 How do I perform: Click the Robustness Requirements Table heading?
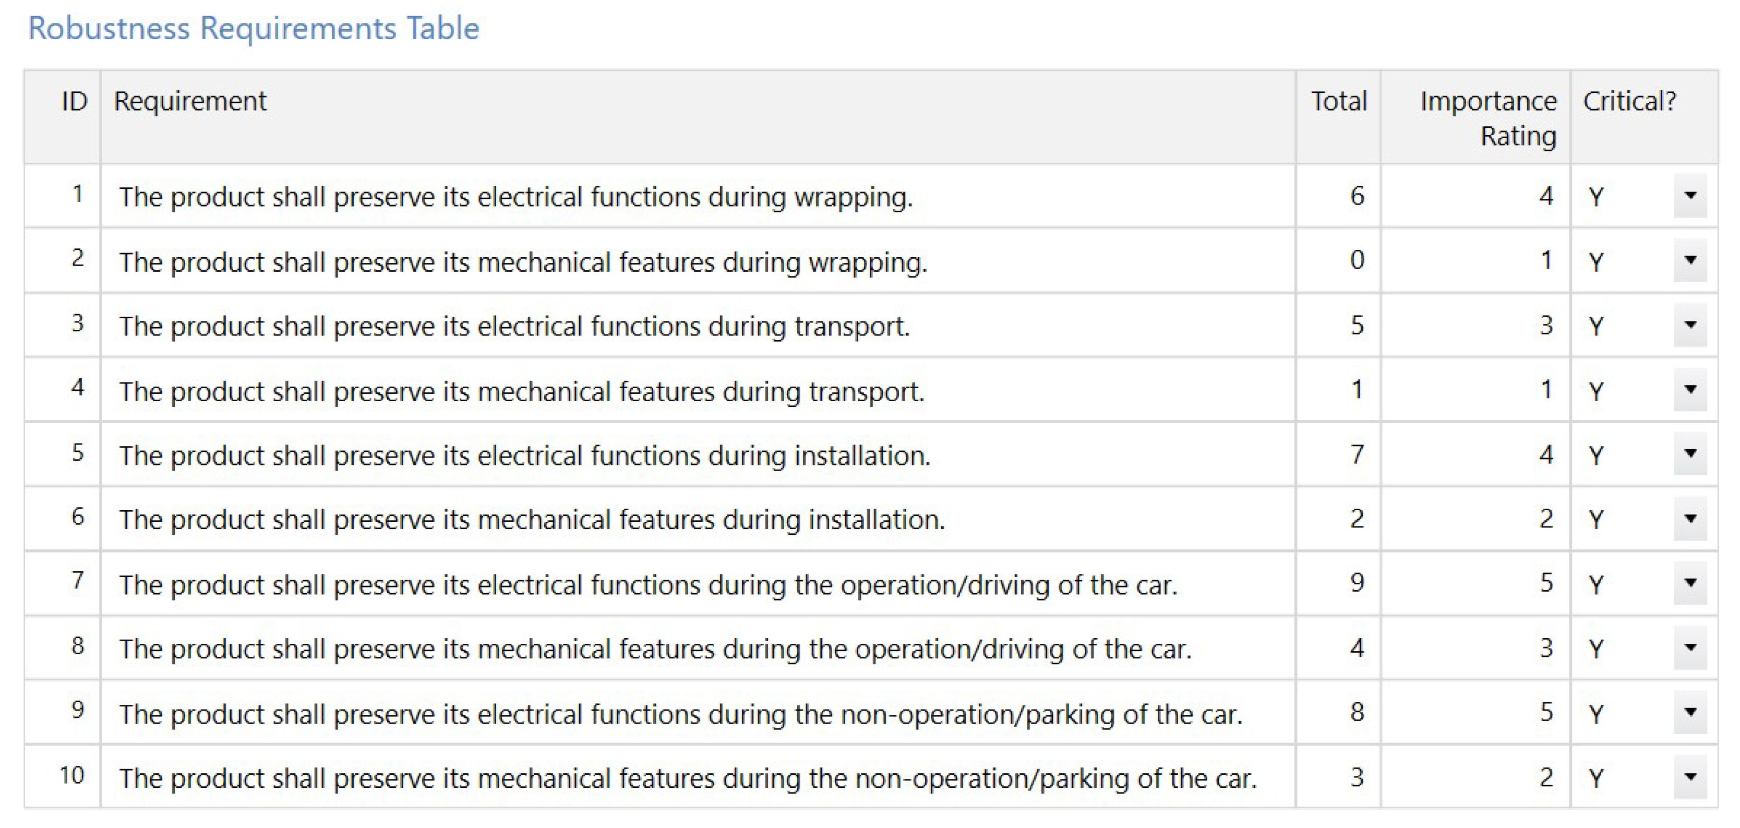[x=253, y=28]
